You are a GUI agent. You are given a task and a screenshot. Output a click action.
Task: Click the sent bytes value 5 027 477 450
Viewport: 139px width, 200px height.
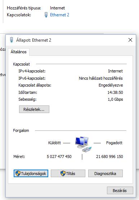click(59, 157)
